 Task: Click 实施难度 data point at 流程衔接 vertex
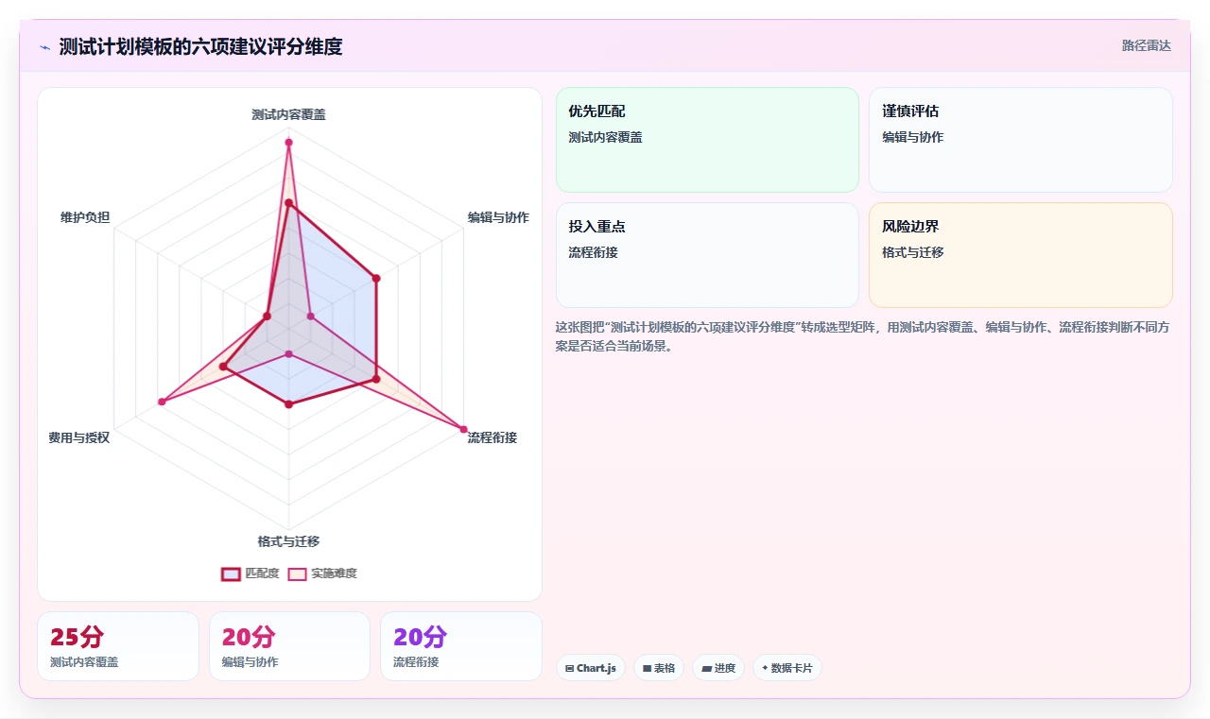click(463, 429)
